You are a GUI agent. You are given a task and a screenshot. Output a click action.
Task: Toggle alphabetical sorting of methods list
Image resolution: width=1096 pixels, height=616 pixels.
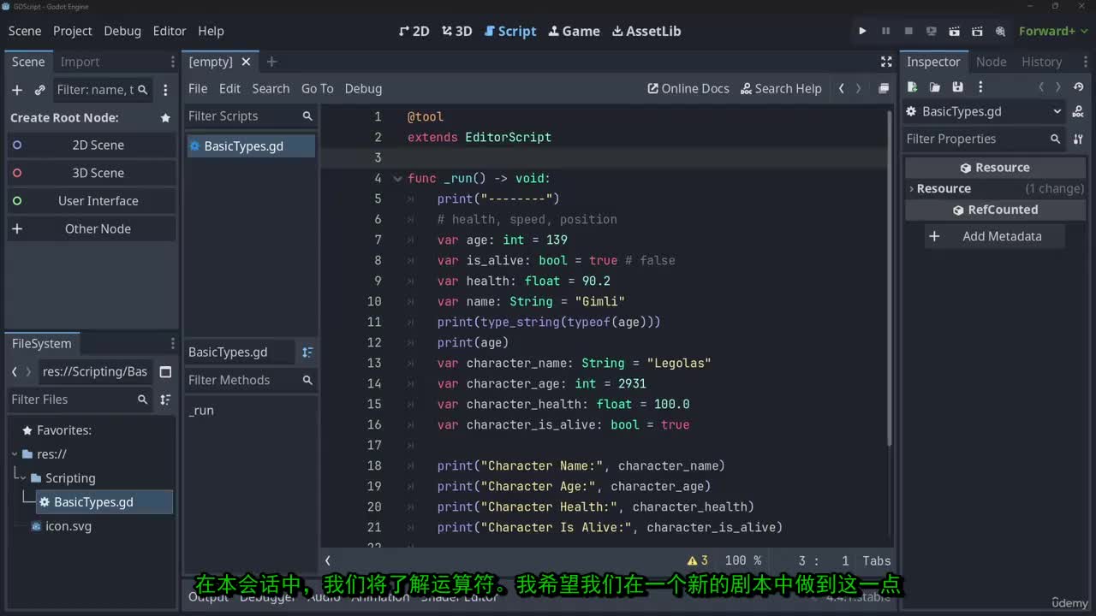307,352
